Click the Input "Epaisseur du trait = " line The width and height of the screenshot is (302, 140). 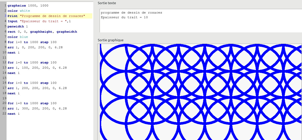(x=39, y=21)
